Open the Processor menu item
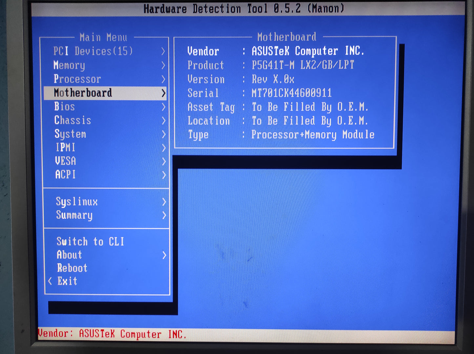Image resolution: width=474 pixels, height=354 pixels. click(x=77, y=79)
